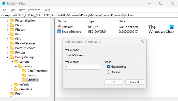The width and height of the screenshot is (178, 101).
Task: Collapse the current tree node
Action: click(12, 62)
